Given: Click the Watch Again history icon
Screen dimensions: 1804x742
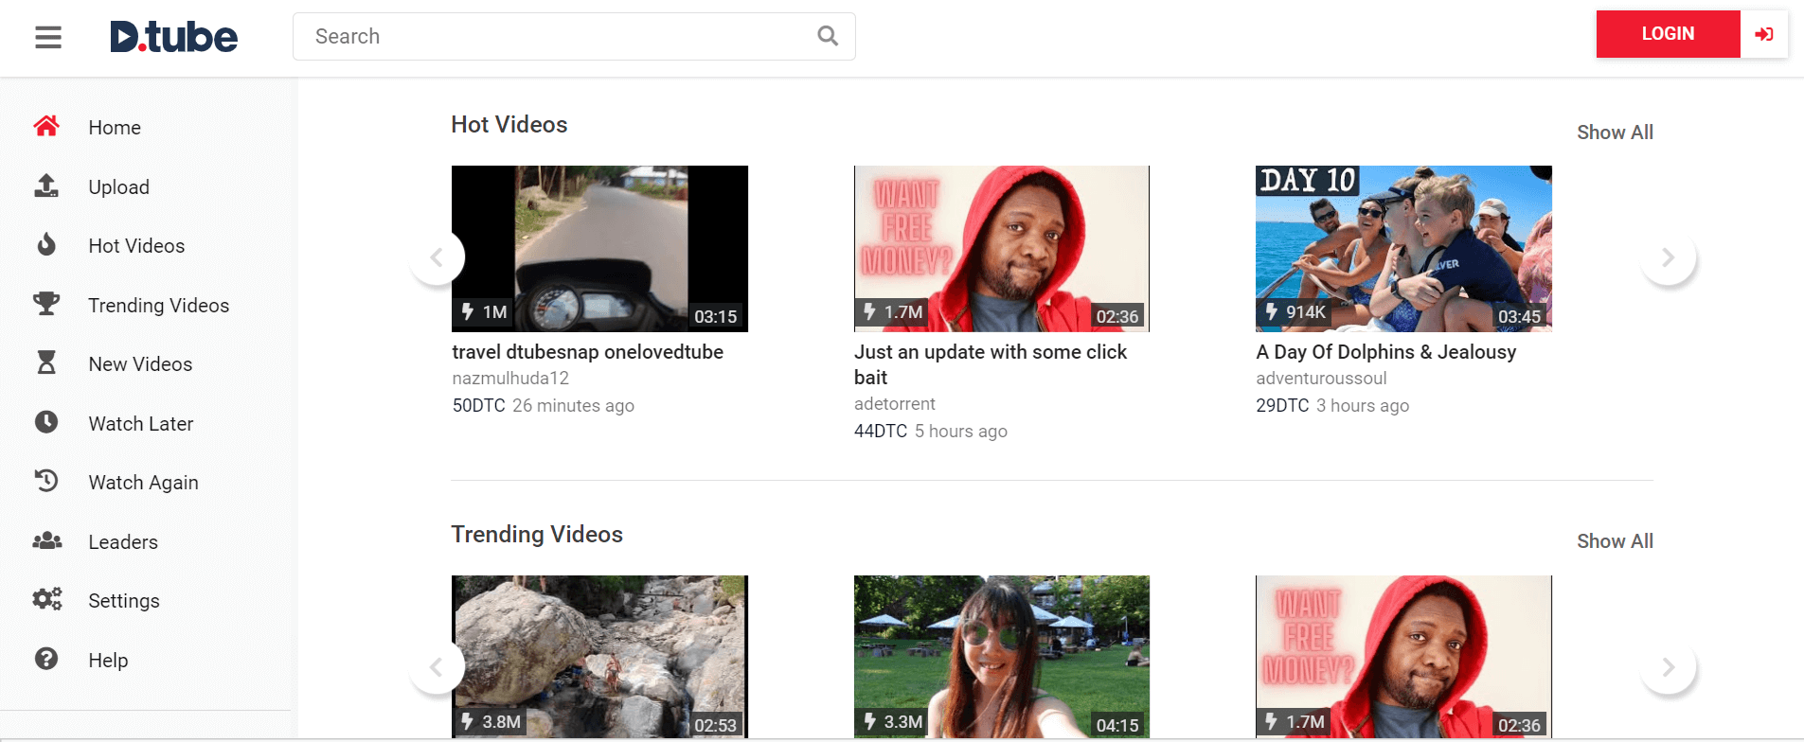Looking at the screenshot, I should [46, 481].
